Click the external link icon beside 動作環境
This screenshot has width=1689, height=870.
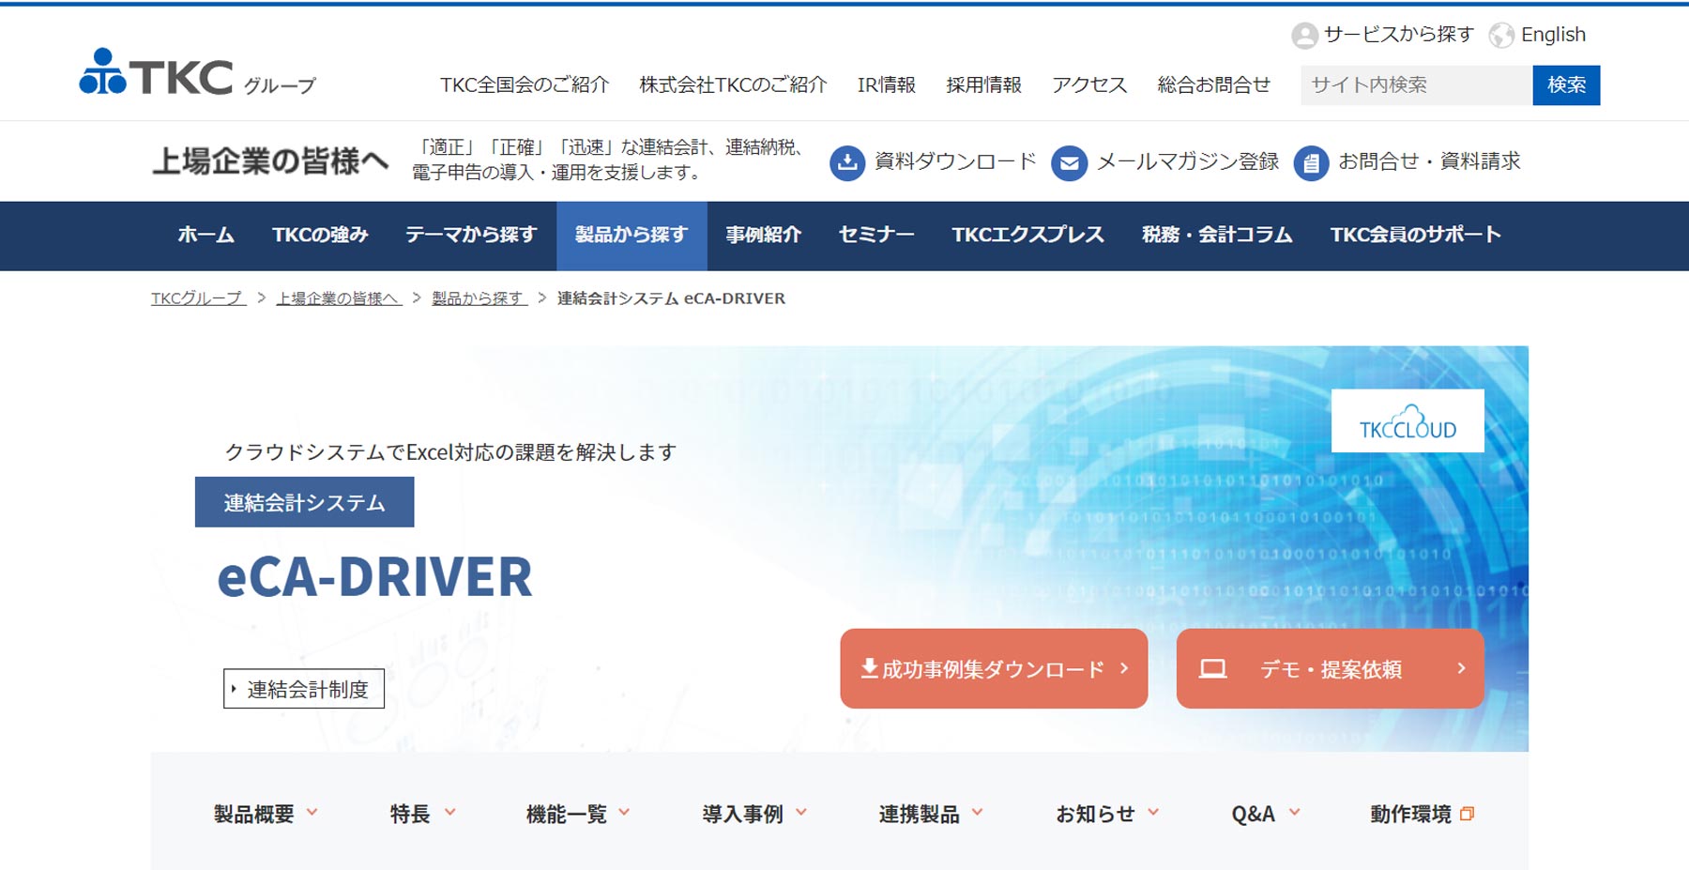1468,814
